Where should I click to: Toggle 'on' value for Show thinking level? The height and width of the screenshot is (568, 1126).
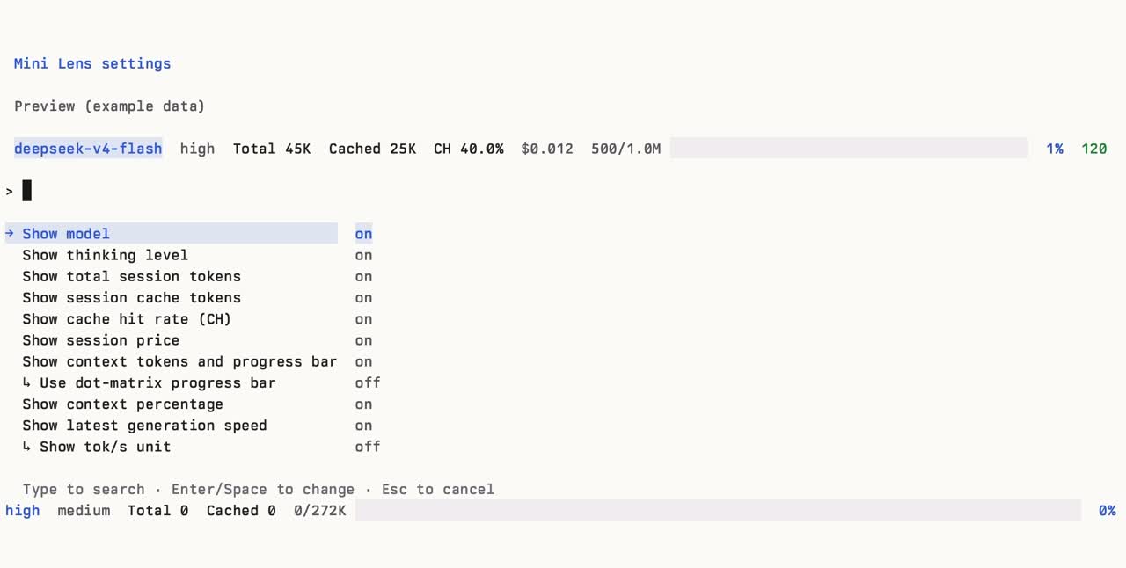(363, 255)
